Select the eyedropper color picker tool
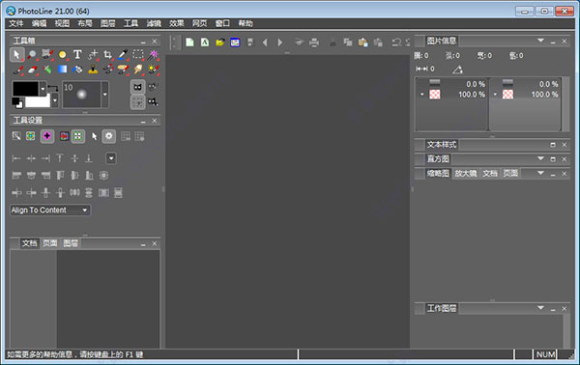The width and height of the screenshot is (580, 365). [123, 55]
